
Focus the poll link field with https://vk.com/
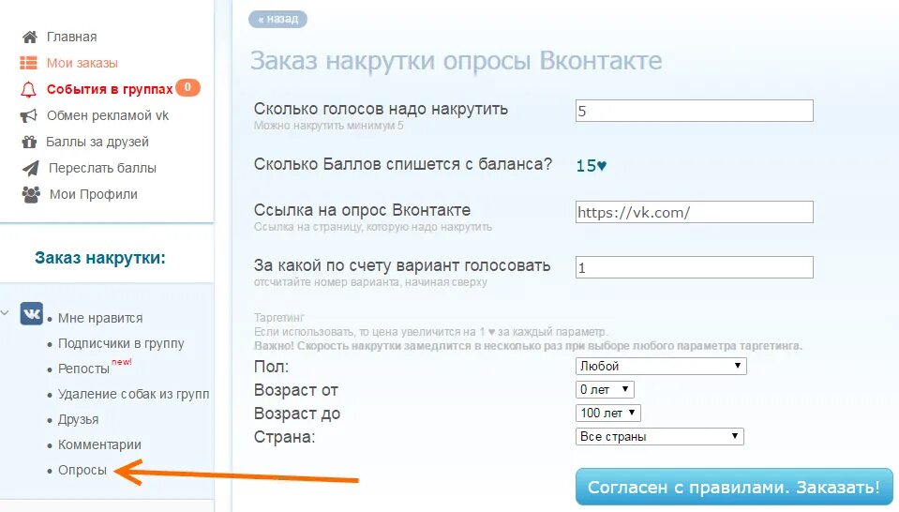pos(695,212)
